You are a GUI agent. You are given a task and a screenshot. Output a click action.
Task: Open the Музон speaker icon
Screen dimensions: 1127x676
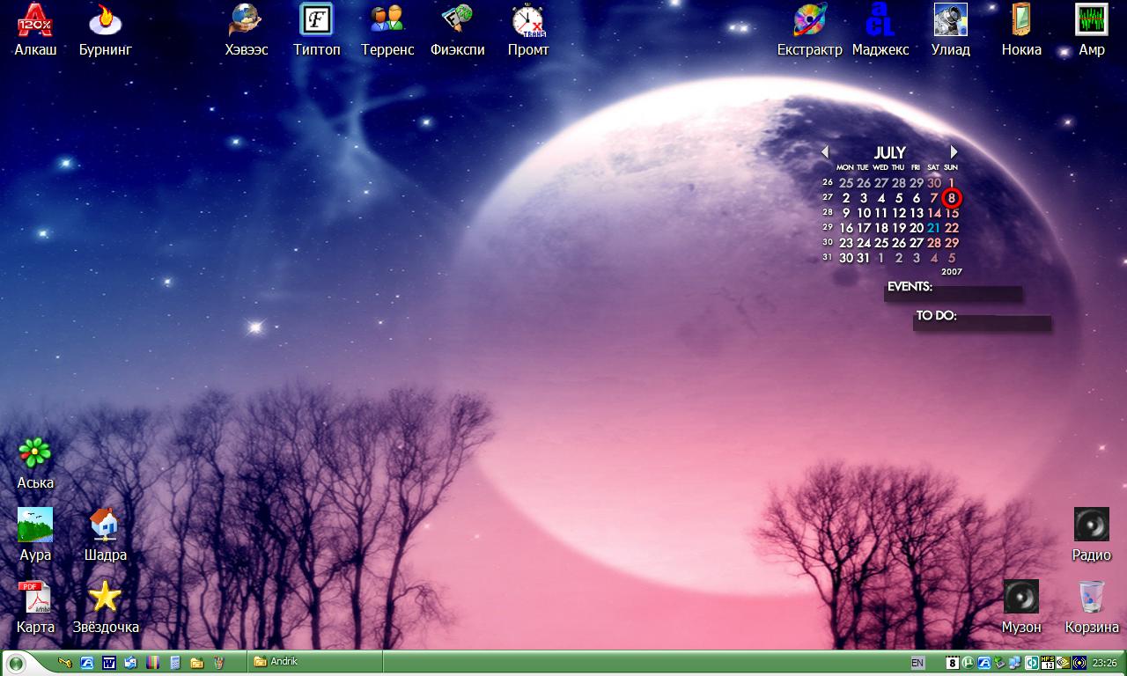tap(1021, 607)
